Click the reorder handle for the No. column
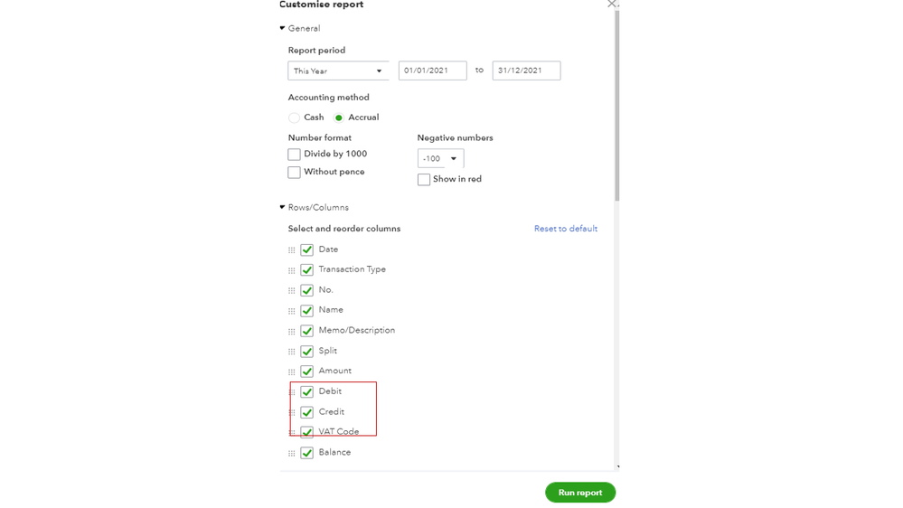903x508 pixels. [292, 291]
